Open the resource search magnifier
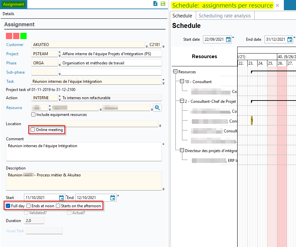 point(157,107)
